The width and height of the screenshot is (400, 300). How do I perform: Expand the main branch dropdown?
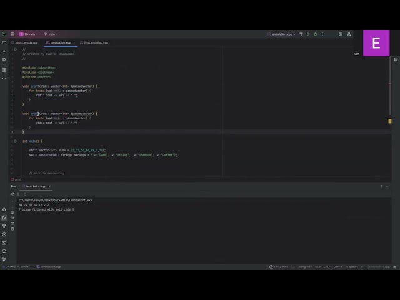click(x=51, y=34)
